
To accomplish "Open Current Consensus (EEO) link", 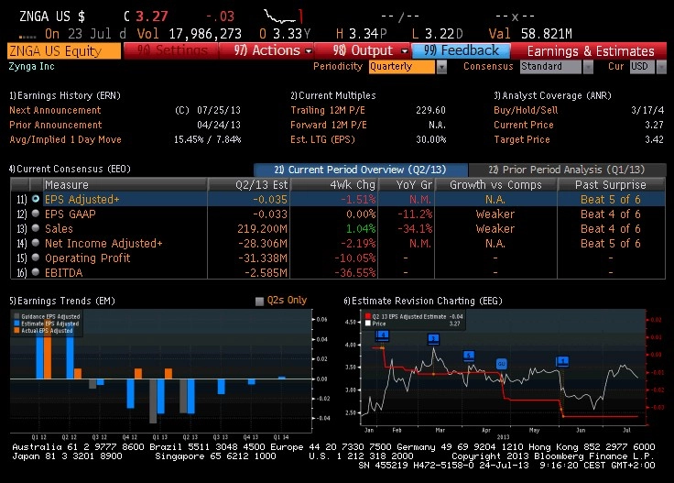I will pos(70,169).
